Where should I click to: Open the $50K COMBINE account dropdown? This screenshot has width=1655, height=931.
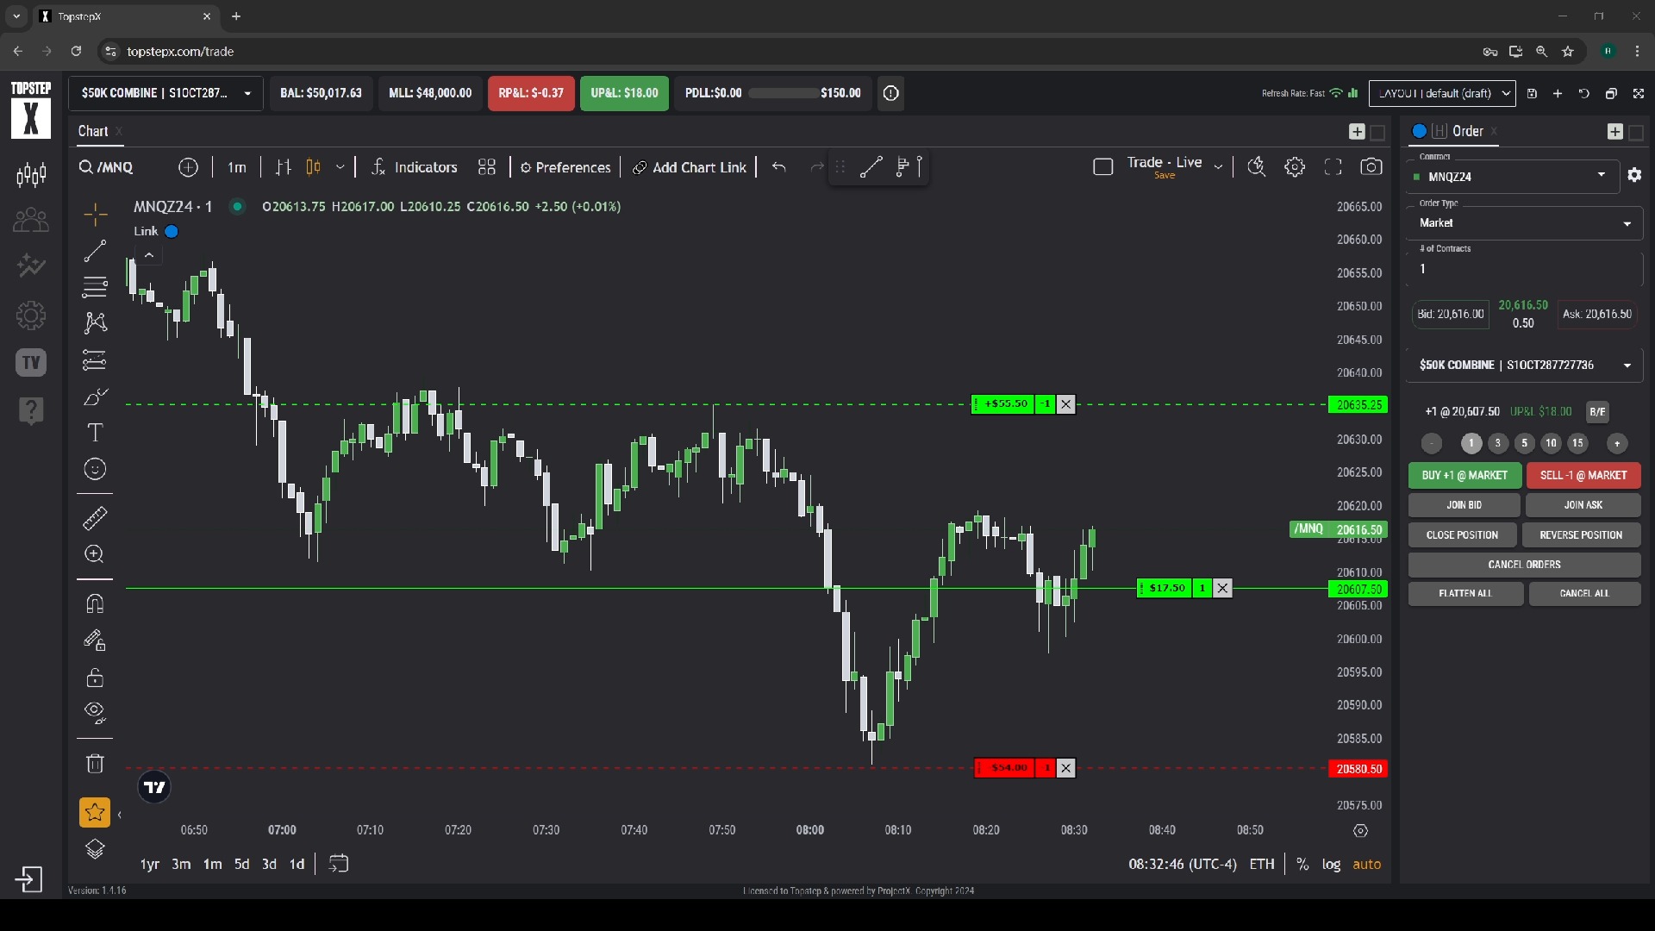[166, 93]
